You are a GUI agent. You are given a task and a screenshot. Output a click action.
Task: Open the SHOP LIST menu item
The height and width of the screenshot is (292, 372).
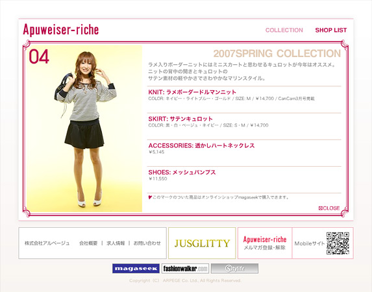point(330,30)
